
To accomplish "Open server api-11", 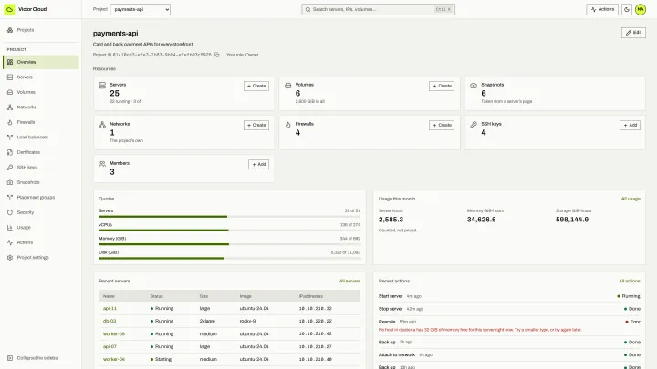I will coord(109,308).
